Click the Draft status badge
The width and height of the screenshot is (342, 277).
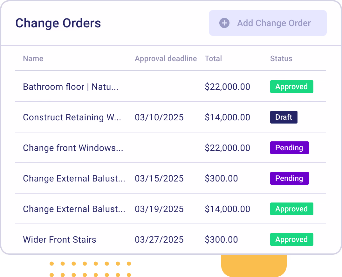click(x=284, y=117)
